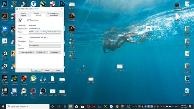
Task: Show hidden system tray icons
Action: coord(133,106)
